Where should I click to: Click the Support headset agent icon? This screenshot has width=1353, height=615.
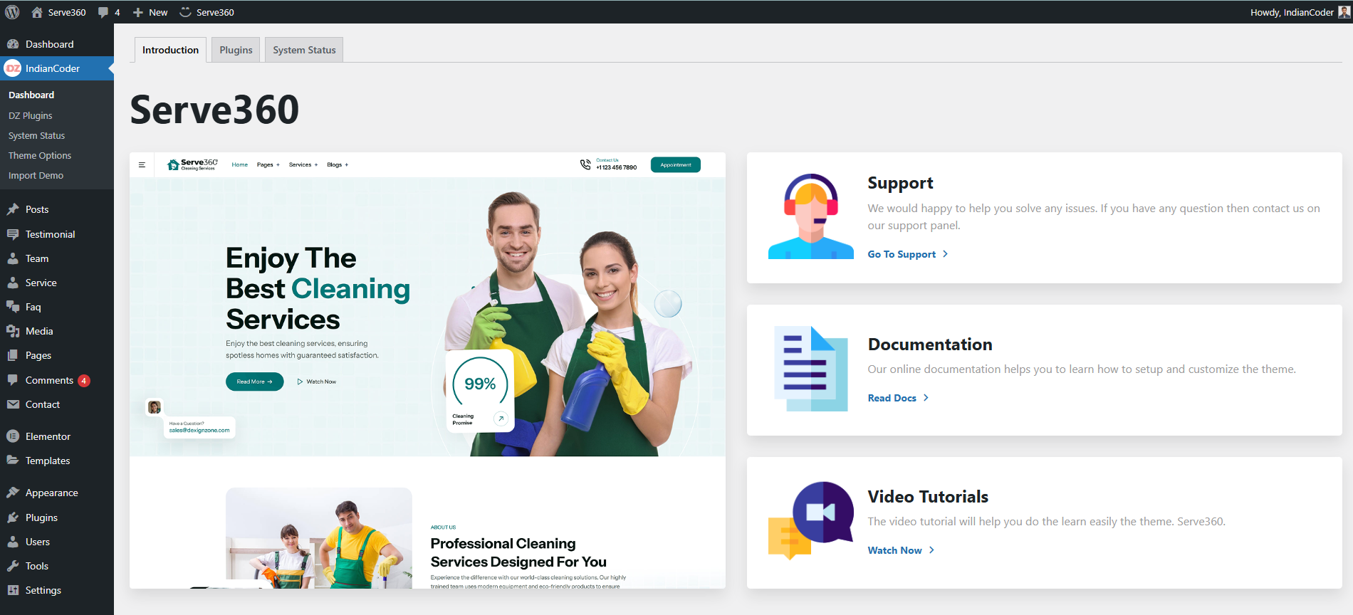coord(810,216)
